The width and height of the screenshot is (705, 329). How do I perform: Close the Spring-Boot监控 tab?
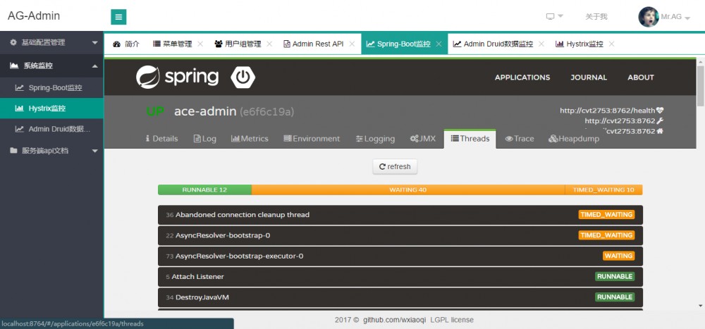439,44
